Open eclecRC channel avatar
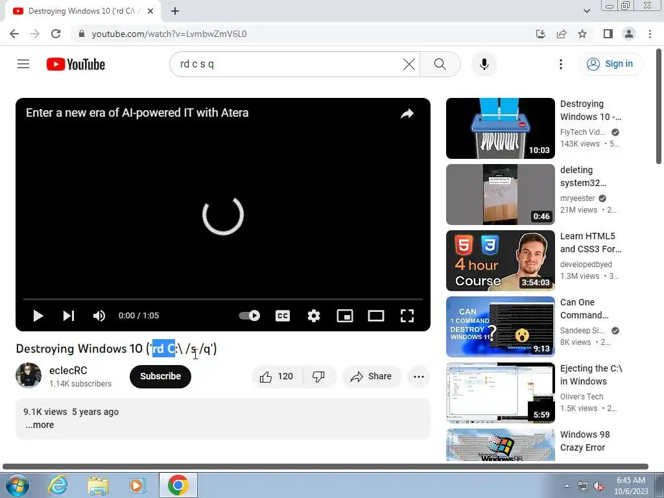Viewport: 664px width, 498px height. pos(29,375)
